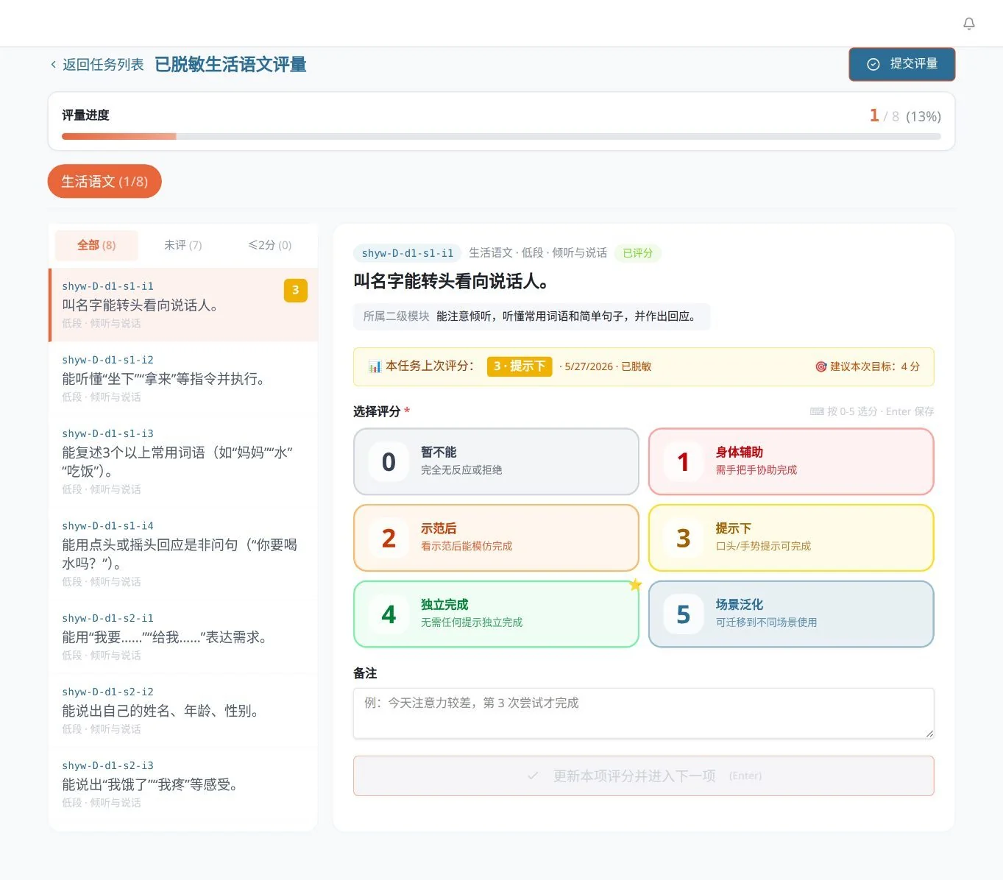This screenshot has height=880, width=1003.
Task: Click the target icon beside 建议本次目标
Action: point(821,366)
